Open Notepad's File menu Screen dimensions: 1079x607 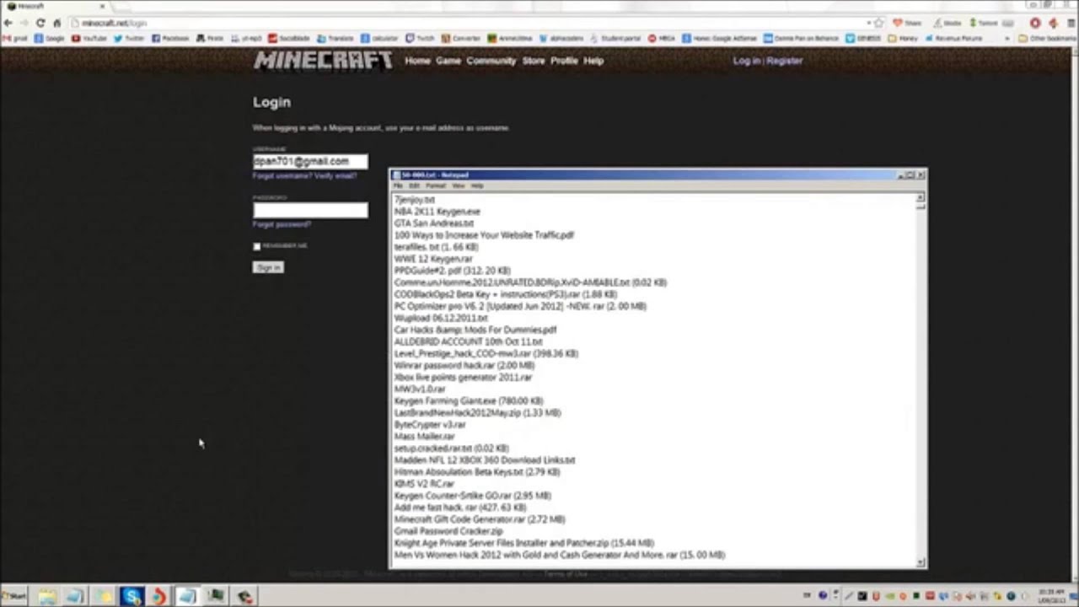tap(398, 185)
